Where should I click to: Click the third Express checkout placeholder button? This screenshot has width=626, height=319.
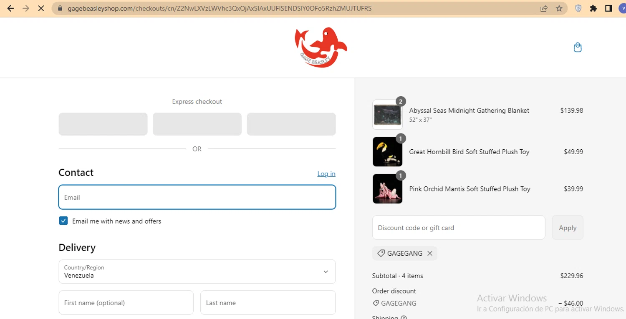coord(291,124)
